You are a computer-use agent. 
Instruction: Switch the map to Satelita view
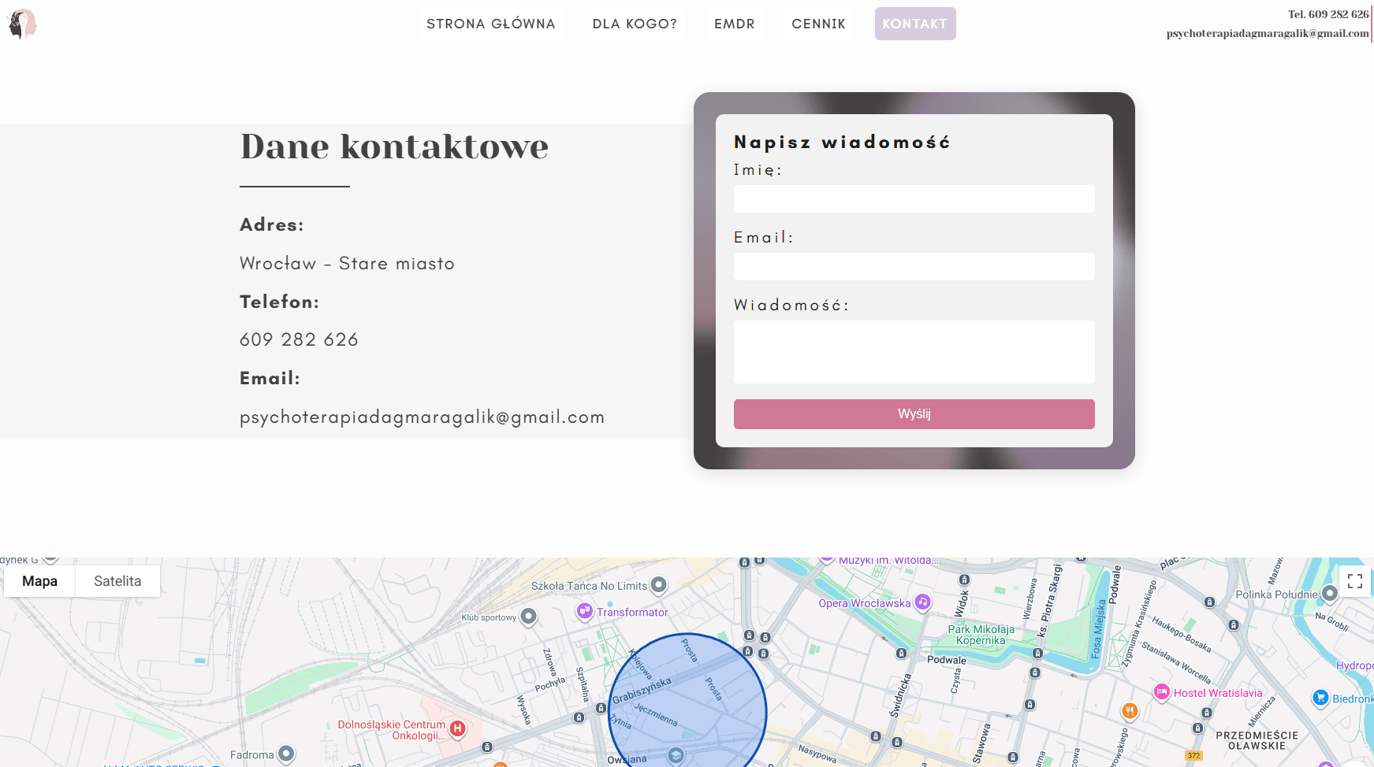(117, 581)
